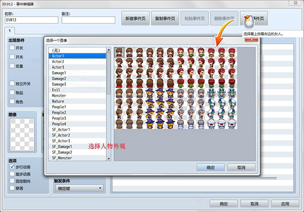Enable 穿透 option

(12, 188)
